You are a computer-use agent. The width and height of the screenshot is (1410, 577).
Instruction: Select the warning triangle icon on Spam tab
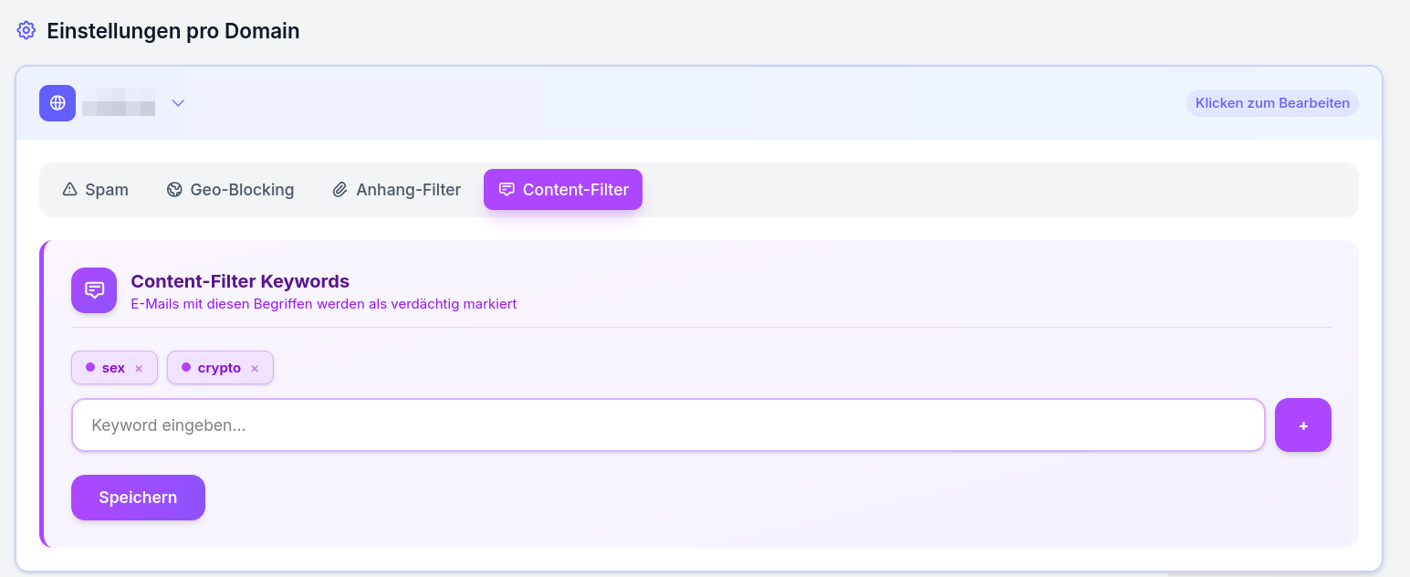(x=68, y=189)
